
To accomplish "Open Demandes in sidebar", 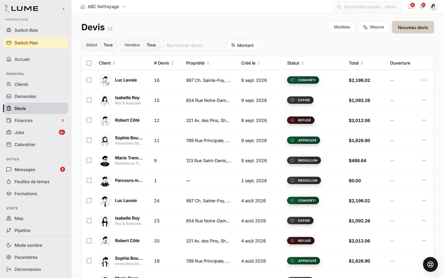I will [36, 96].
